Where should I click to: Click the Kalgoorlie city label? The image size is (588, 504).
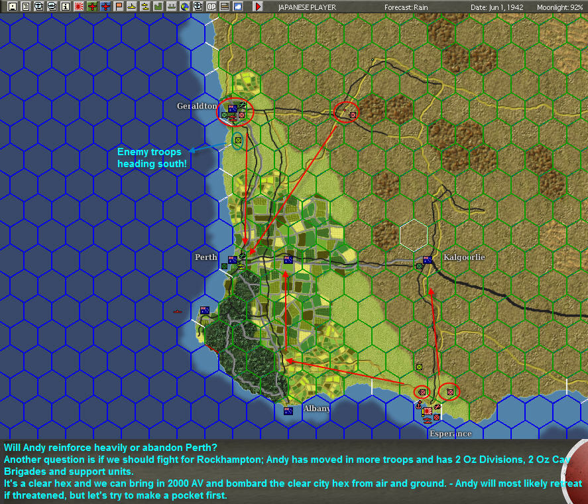pos(464,257)
